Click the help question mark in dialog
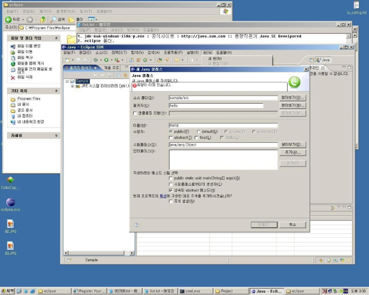The width and height of the screenshot is (369, 295). (x=137, y=225)
